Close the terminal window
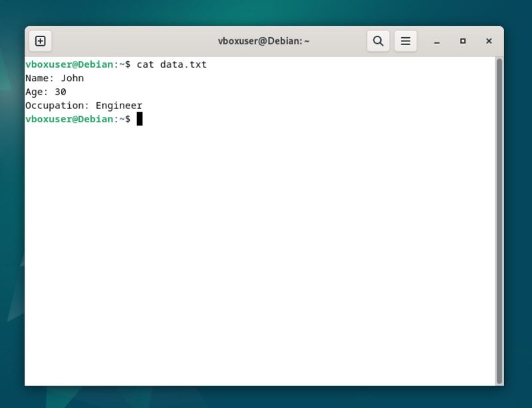 click(x=489, y=41)
